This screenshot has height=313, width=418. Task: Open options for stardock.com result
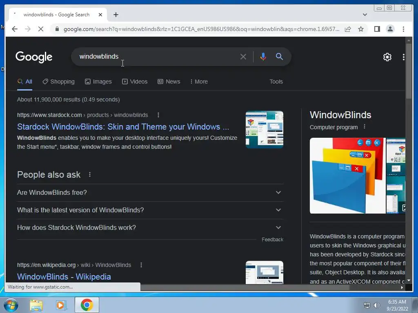tap(158, 115)
